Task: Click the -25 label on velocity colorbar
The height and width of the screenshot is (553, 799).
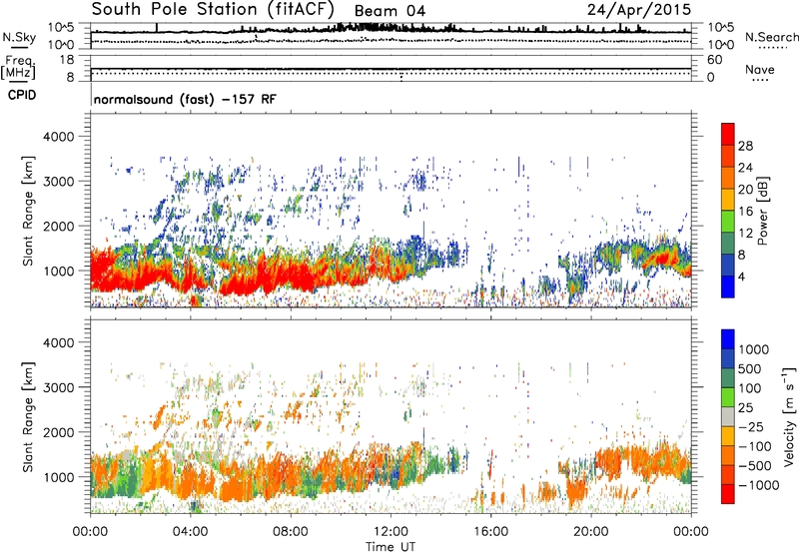Action: 753,427
